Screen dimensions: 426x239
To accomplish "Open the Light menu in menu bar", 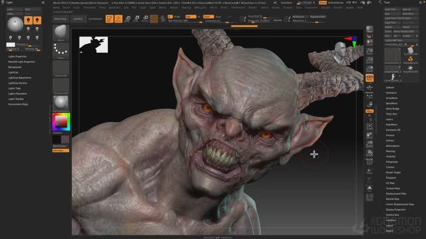I will click(x=152, y=7).
